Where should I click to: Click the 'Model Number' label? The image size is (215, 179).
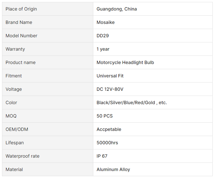coord(21,36)
